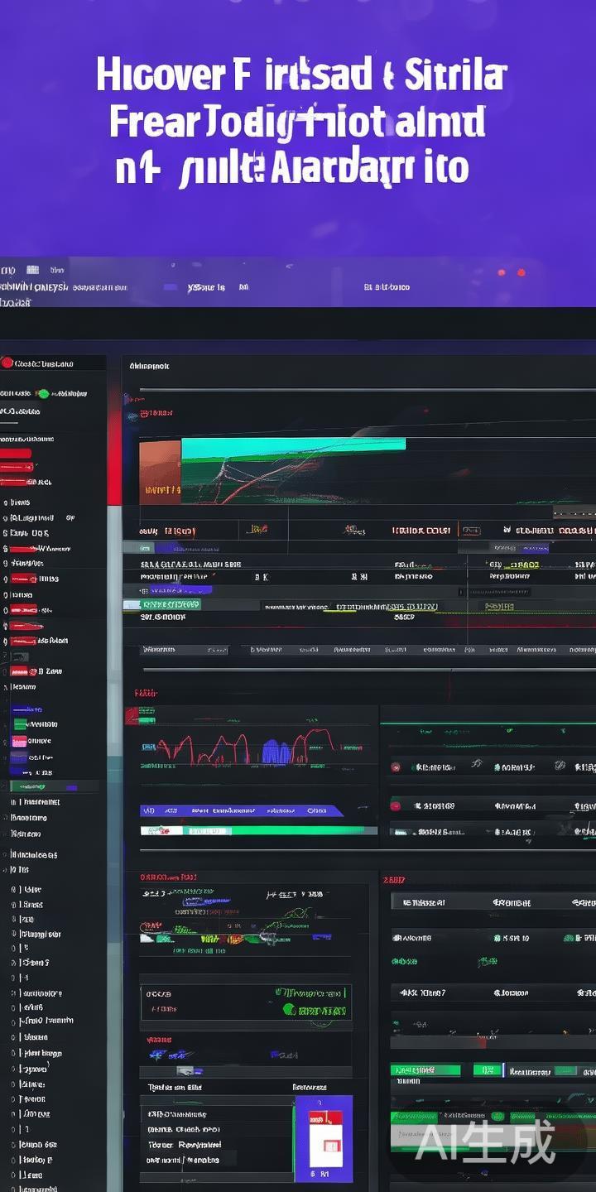Screen dimensions: 596x1192
Task: Click the grid icon in the purple top bar
Action: pyautogui.click(x=33, y=270)
